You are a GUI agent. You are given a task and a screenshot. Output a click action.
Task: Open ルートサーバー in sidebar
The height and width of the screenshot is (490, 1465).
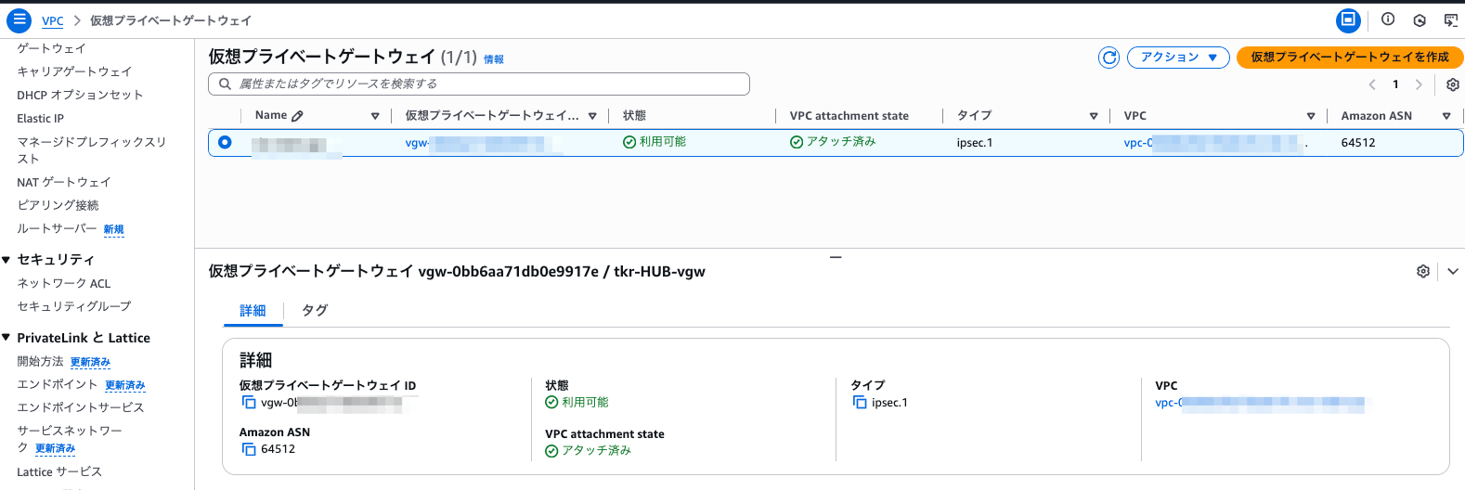57,228
